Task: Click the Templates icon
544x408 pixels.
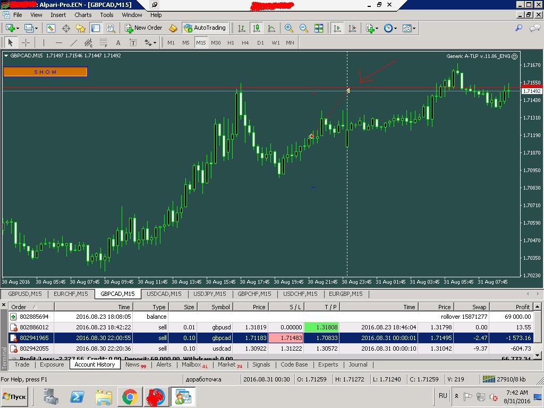Action: point(406,28)
